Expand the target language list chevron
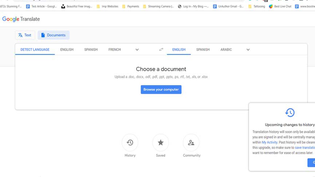Viewport: 315px width, 177px height. tap(248, 49)
